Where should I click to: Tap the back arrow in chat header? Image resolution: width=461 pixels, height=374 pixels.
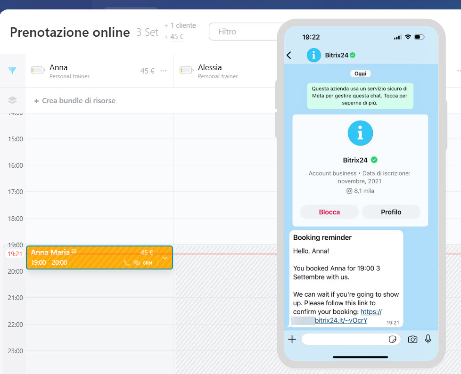click(x=289, y=55)
